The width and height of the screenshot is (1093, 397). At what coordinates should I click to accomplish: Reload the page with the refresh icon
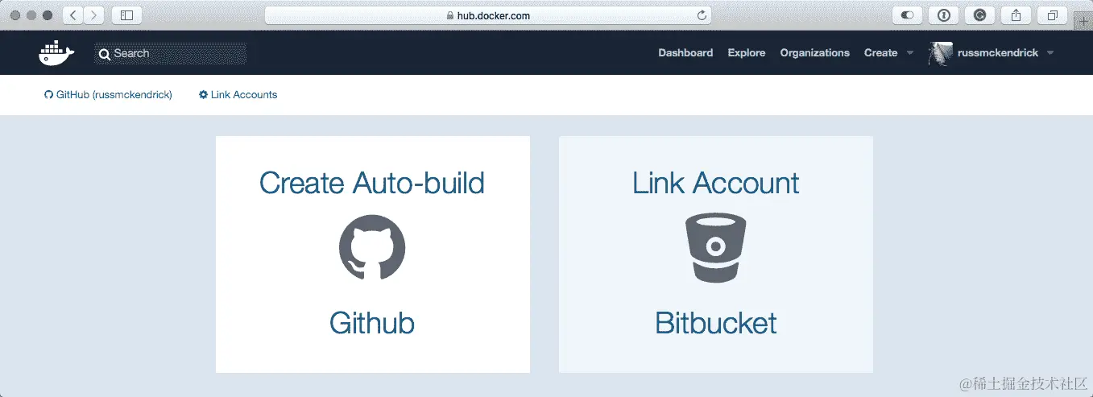click(x=702, y=14)
